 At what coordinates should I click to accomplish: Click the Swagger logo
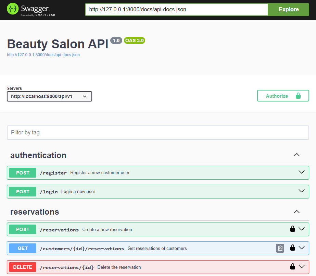(29, 9)
